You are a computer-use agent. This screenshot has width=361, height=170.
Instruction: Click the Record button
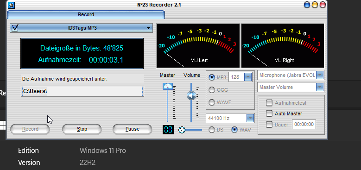pyautogui.click(x=30, y=129)
